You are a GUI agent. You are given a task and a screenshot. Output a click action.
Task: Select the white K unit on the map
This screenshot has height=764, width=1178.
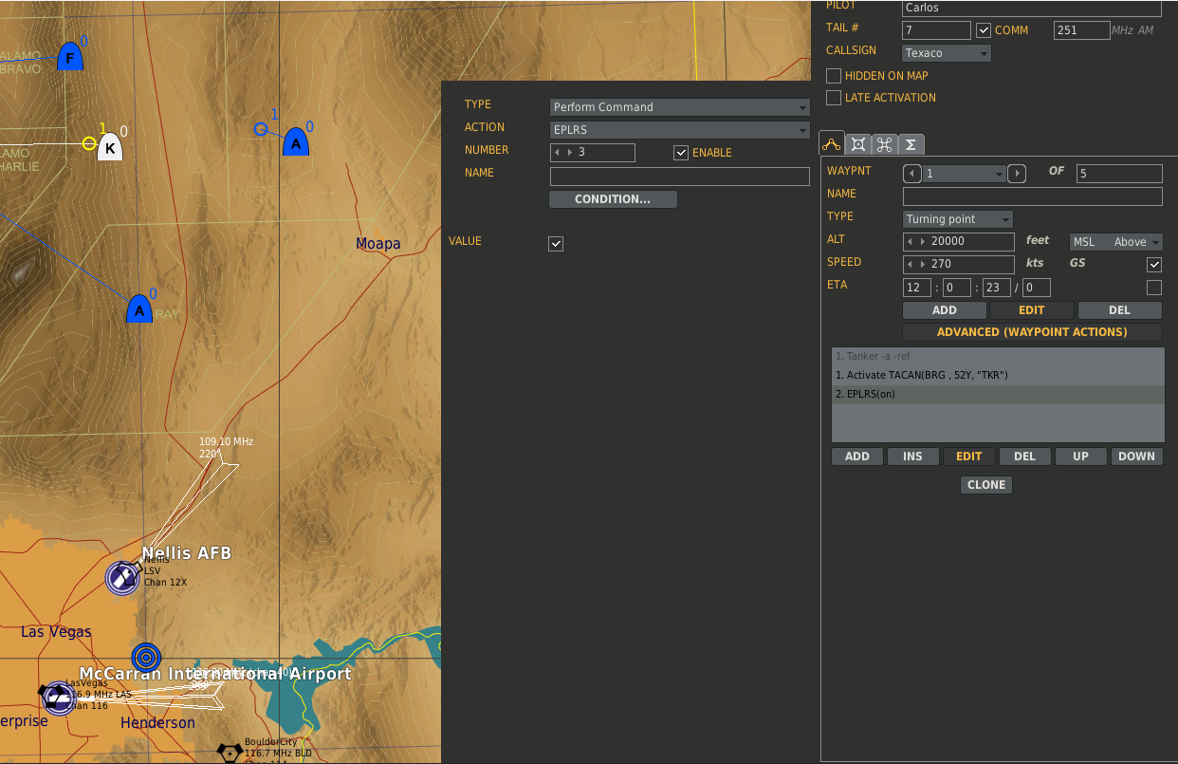click(110, 148)
